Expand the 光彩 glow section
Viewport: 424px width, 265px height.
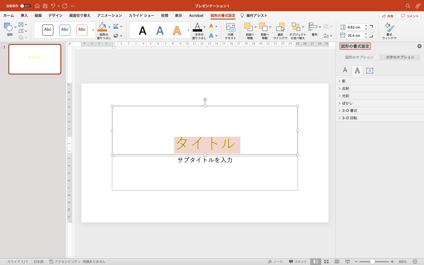pos(345,96)
